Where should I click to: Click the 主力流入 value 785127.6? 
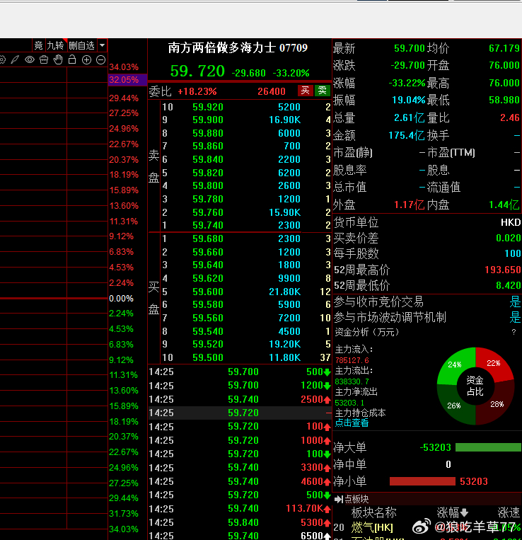pyautogui.click(x=352, y=360)
